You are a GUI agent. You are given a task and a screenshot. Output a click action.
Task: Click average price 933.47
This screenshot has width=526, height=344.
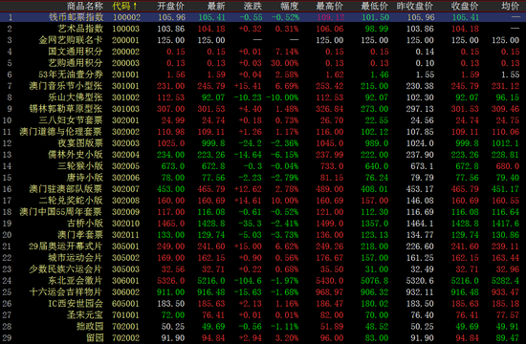click(506, 292)
